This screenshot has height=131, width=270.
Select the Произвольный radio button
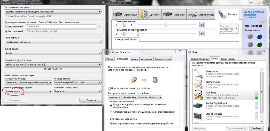pyautogui.click(x=6, y=26)
